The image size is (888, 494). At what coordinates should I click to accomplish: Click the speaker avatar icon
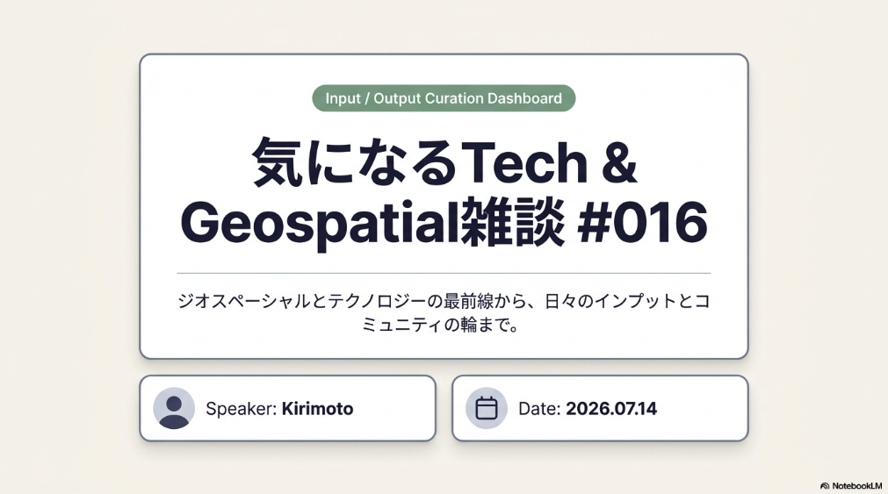coord(174,408)
